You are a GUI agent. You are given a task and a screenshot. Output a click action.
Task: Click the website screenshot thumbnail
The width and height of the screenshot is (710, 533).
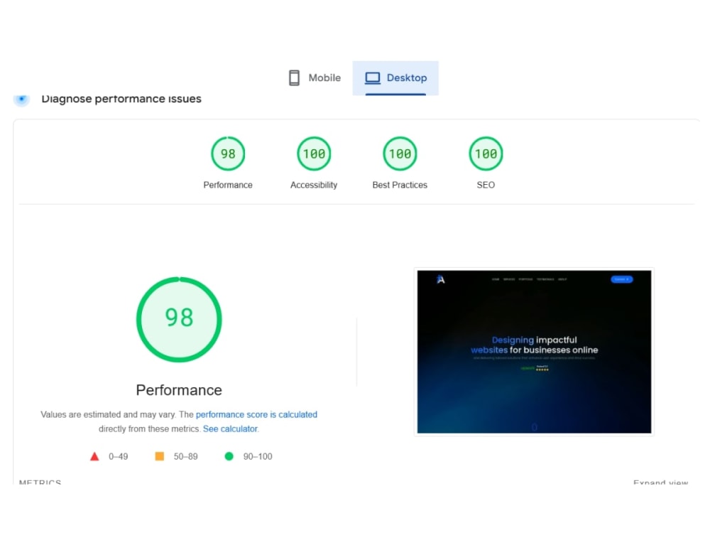tap(534, 352)
